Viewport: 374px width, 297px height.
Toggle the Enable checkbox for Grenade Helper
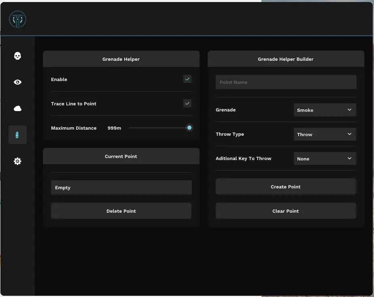click(x=187, y=79)
